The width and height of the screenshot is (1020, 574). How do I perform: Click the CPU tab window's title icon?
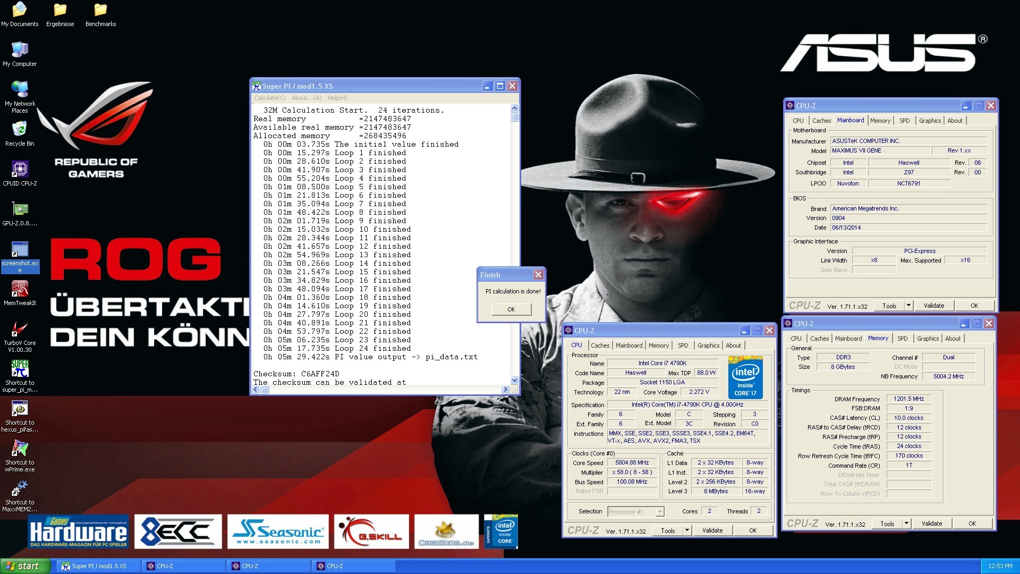(568, 331)
